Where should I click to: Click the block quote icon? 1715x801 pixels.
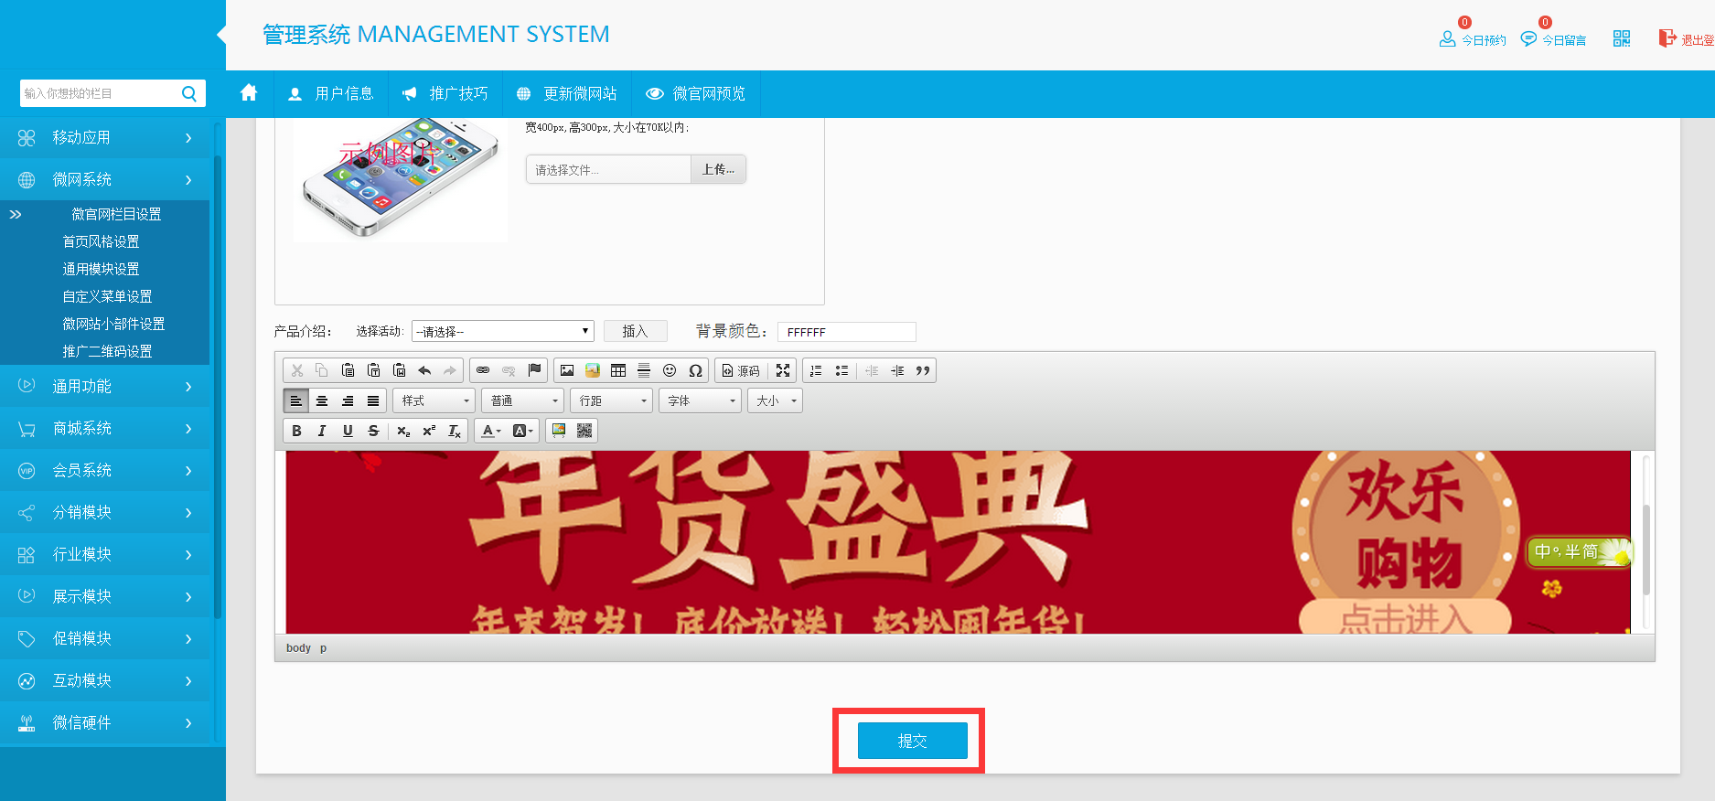coord(923,370)
